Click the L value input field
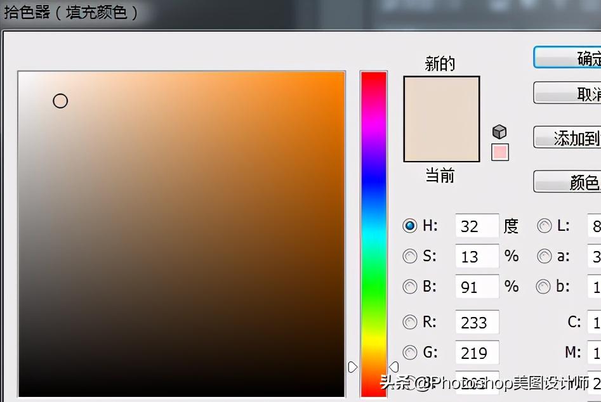601x402 pixels. (595, 226)
